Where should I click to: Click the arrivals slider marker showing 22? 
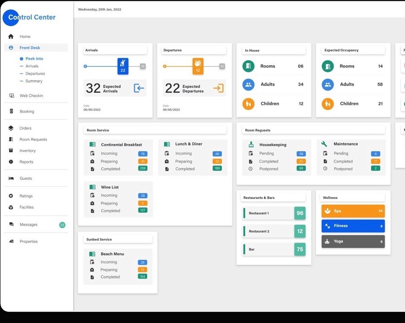click(x=123, y=66)
